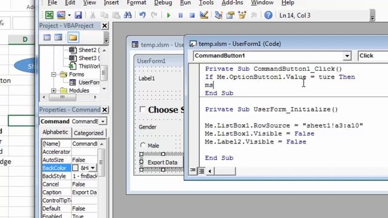Close the Project - VBAProject pane
The image size is (388, 218).
coord(105,25)
